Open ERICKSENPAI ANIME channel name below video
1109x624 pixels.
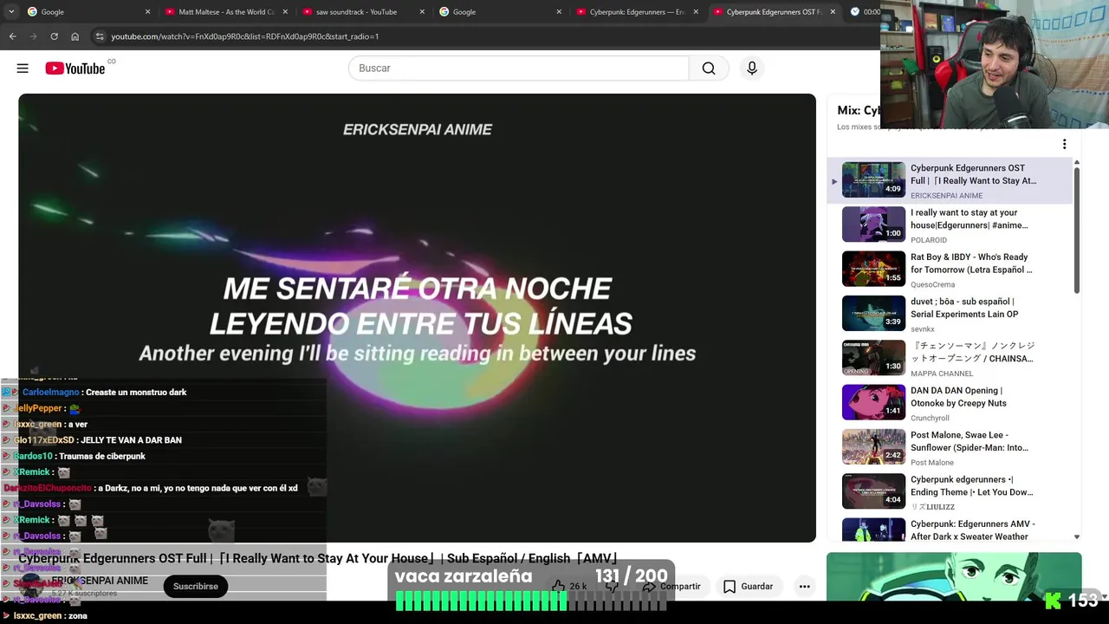pyautogui.click(x=100, y=581)
